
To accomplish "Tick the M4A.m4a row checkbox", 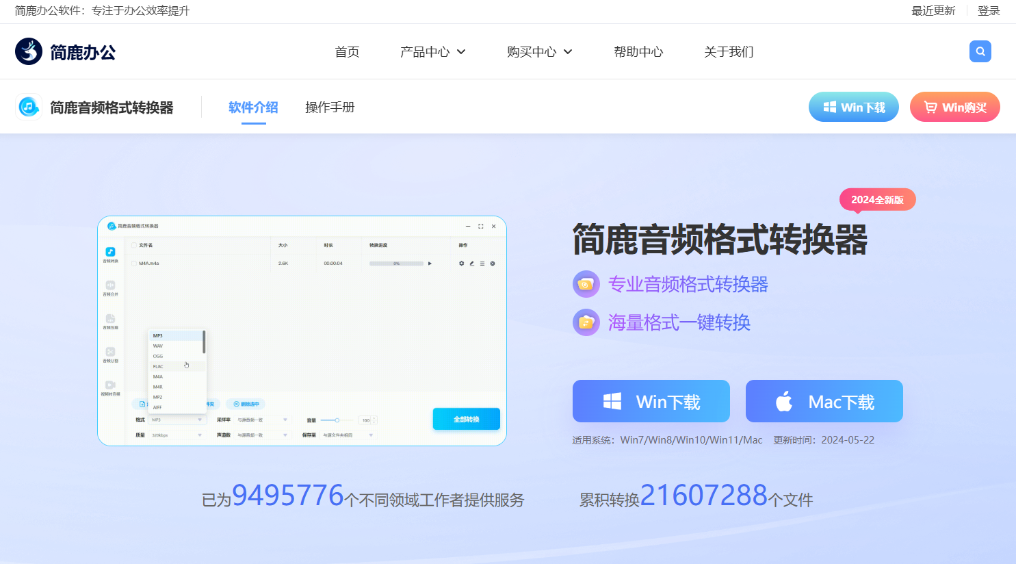I will pos(134,264).
